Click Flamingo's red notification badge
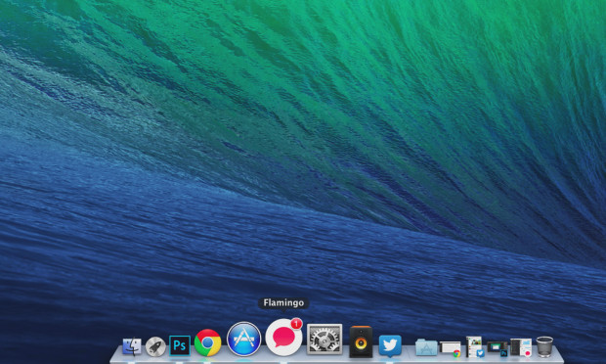 296,323
